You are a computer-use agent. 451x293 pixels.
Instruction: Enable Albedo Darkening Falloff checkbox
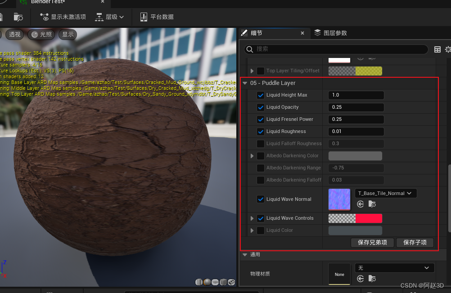pos(261,180)
